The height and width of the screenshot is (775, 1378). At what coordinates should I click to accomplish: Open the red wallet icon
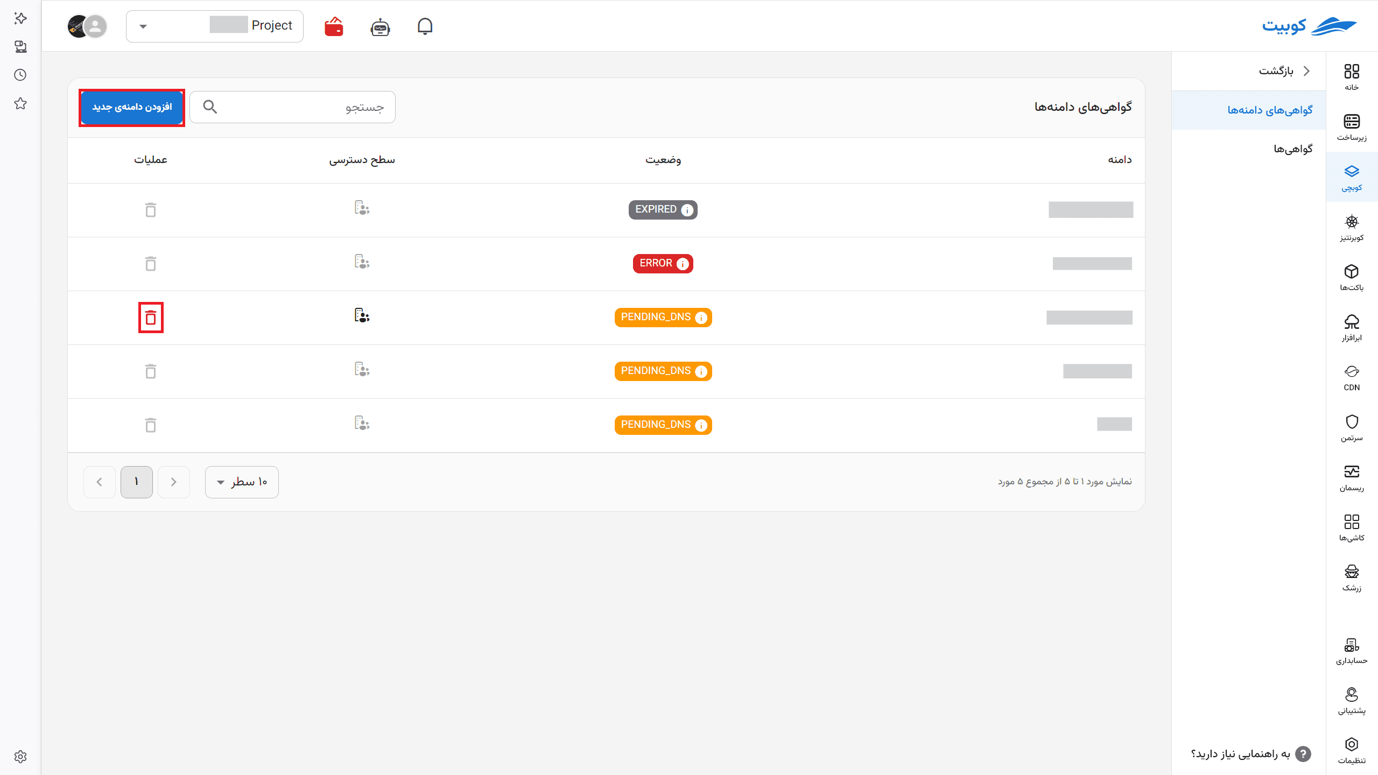pyautogui.click(x=334, y=26)
